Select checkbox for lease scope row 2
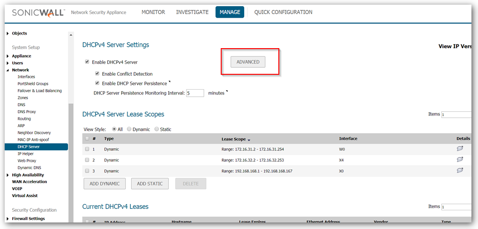478x229 pixels. click(87, 160)
